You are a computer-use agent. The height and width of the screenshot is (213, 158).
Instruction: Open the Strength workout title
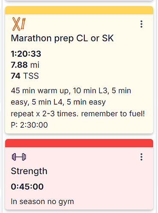coord(29,171)
